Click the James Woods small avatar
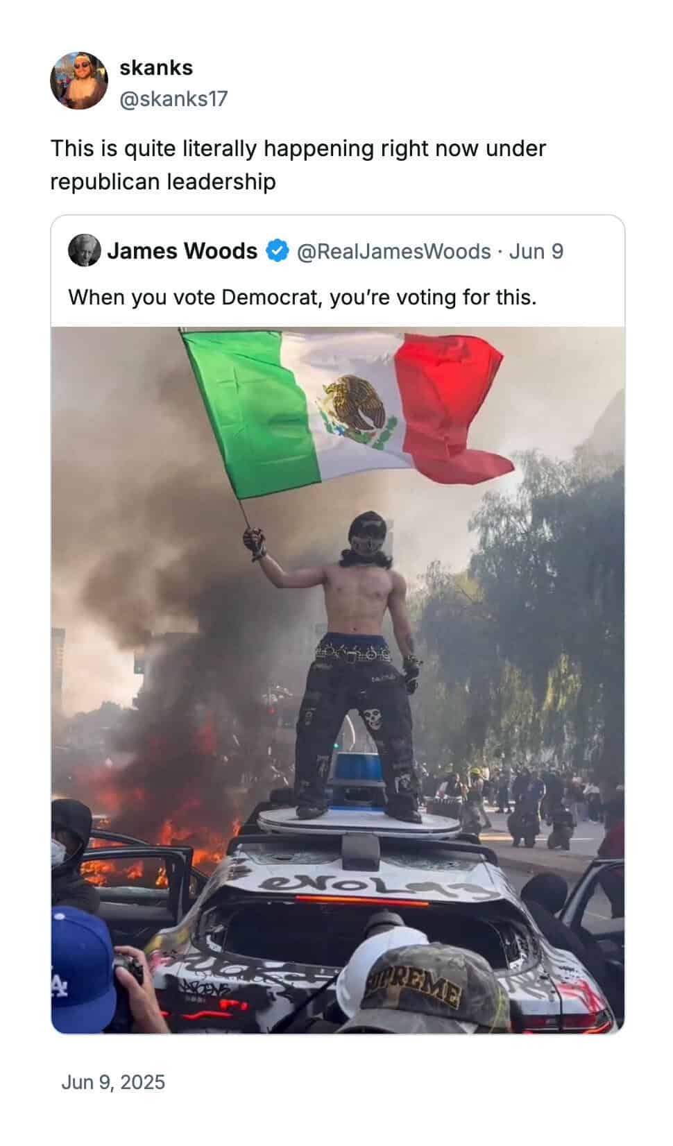The height and width of the screenshot is (1146, 673). pos(85,250)
